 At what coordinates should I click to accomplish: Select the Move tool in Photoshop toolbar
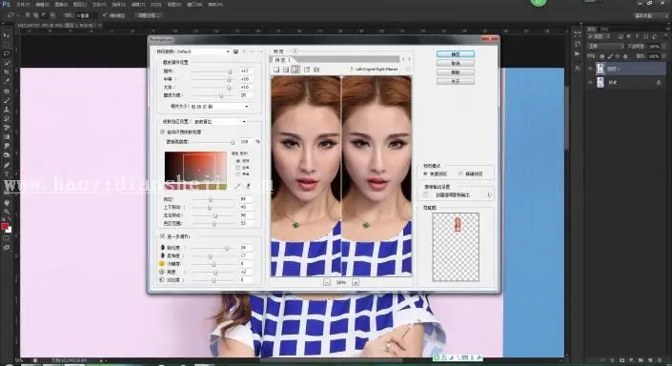[6, 35]
